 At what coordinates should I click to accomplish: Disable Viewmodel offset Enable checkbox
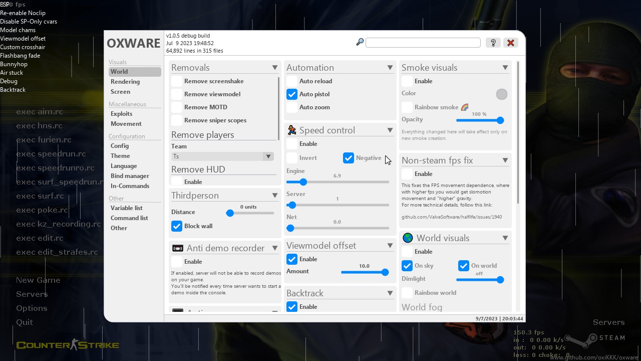point(292,259)
